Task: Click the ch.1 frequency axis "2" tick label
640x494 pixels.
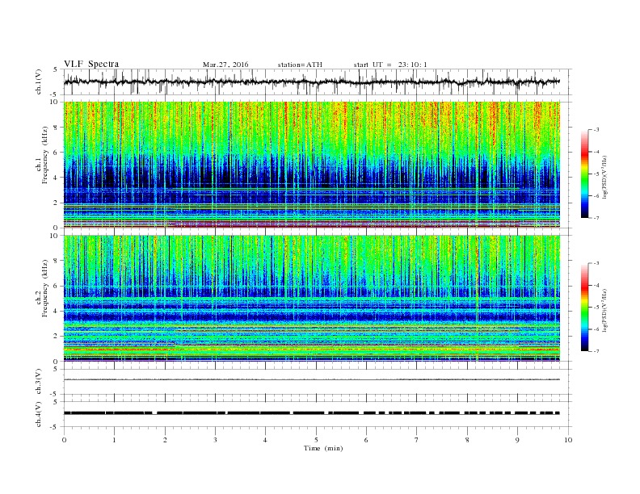Action: (x=56, y=203)
